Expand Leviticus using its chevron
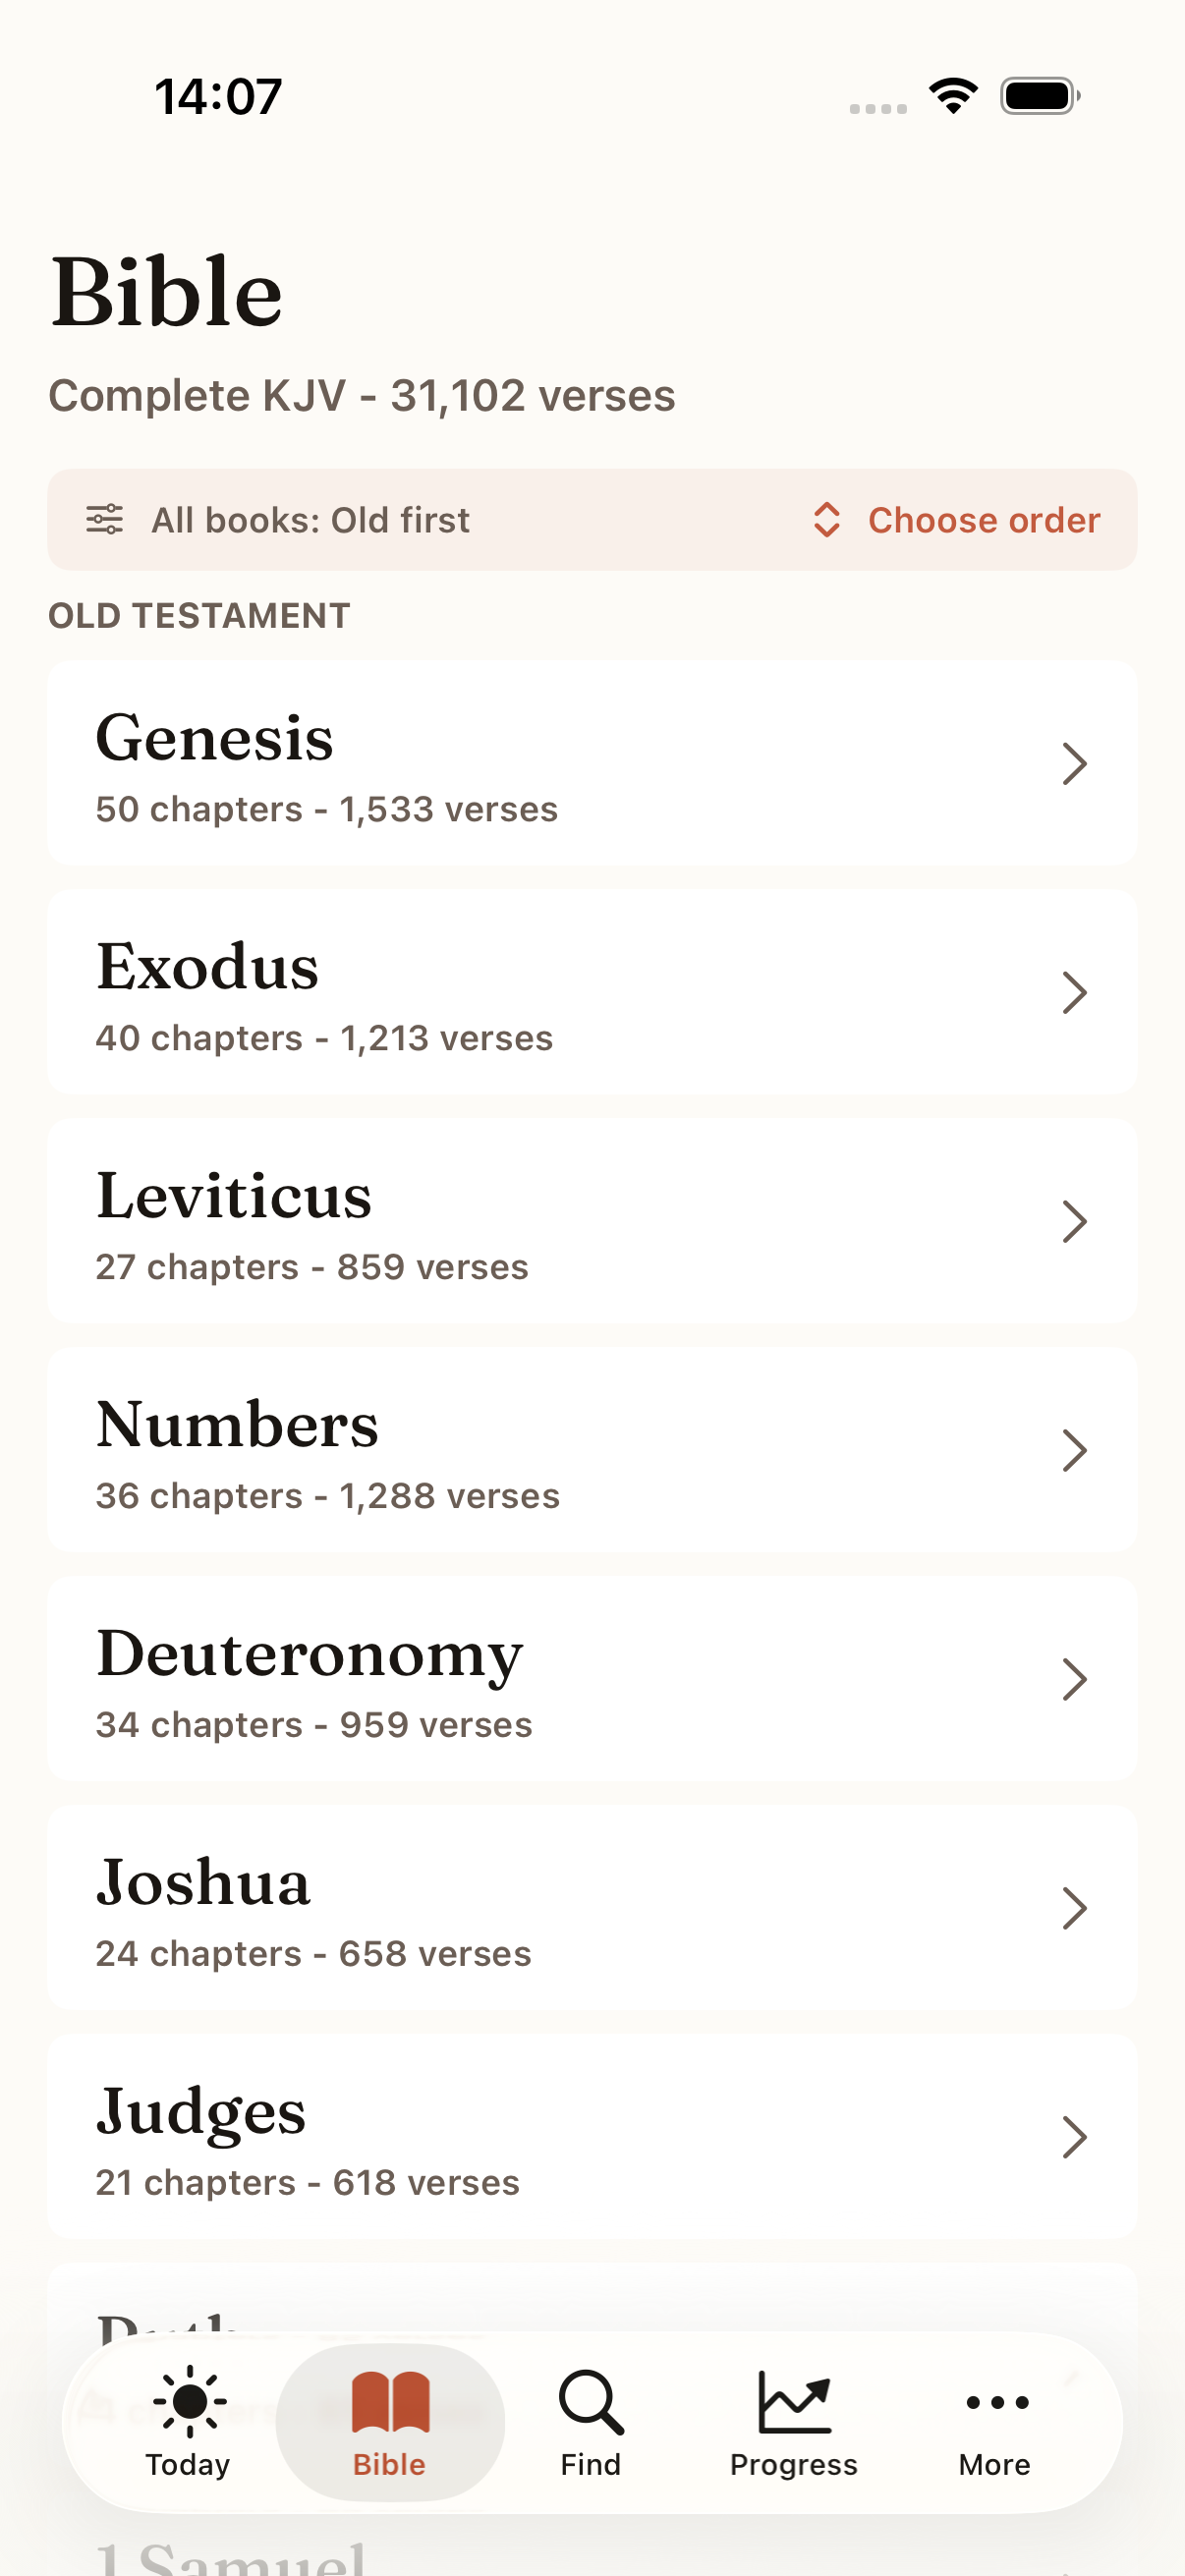 [1074, 1222]
